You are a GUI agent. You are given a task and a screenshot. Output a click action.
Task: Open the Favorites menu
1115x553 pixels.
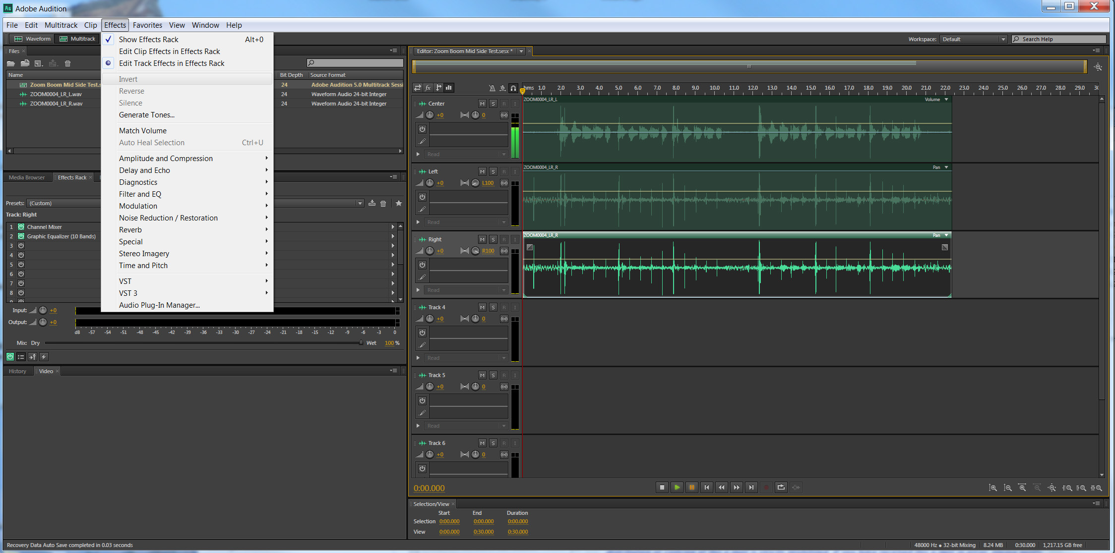(147, 25)
